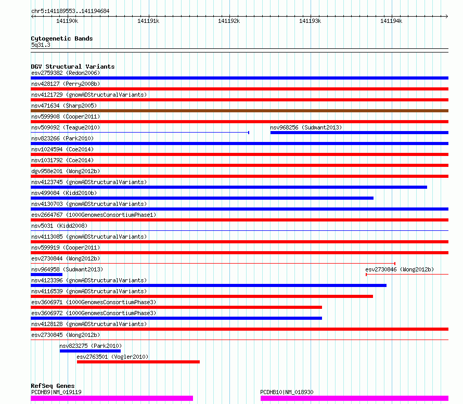Click the esv2759382 (Redon2006) variant label

click(66, 73)
